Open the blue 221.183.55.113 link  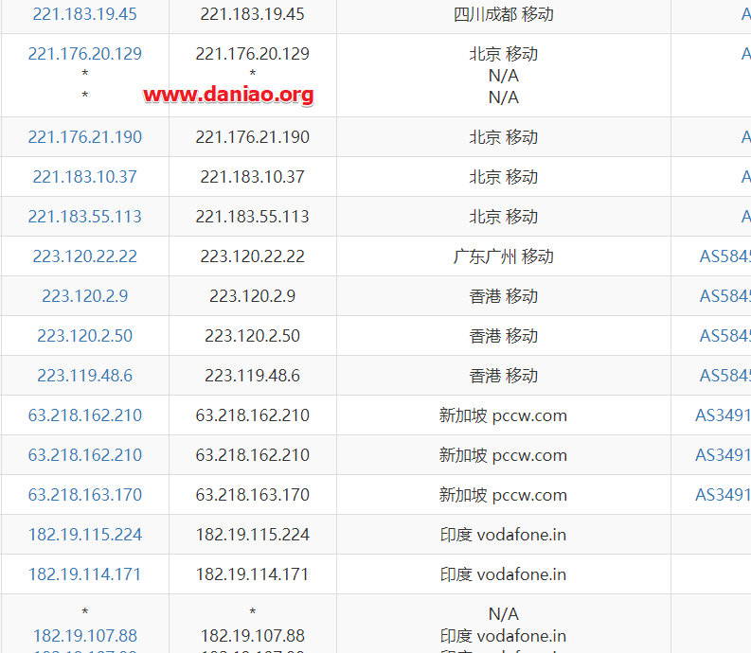[x=85, y=217]
